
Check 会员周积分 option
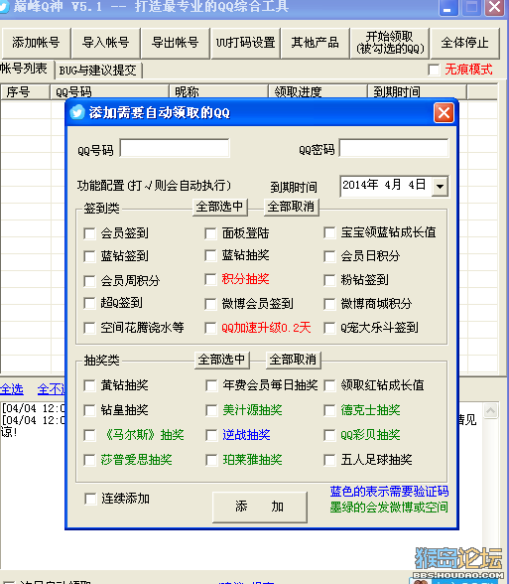click(89, 281)
